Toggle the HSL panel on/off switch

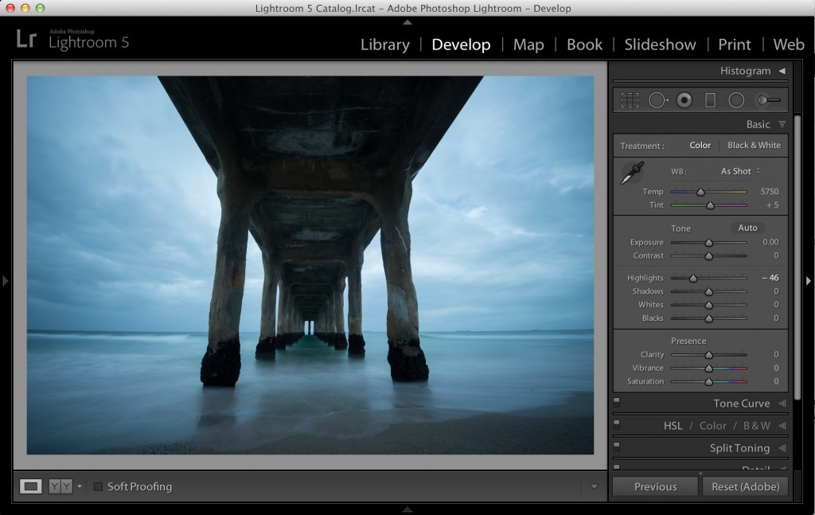tap(617, 423)
